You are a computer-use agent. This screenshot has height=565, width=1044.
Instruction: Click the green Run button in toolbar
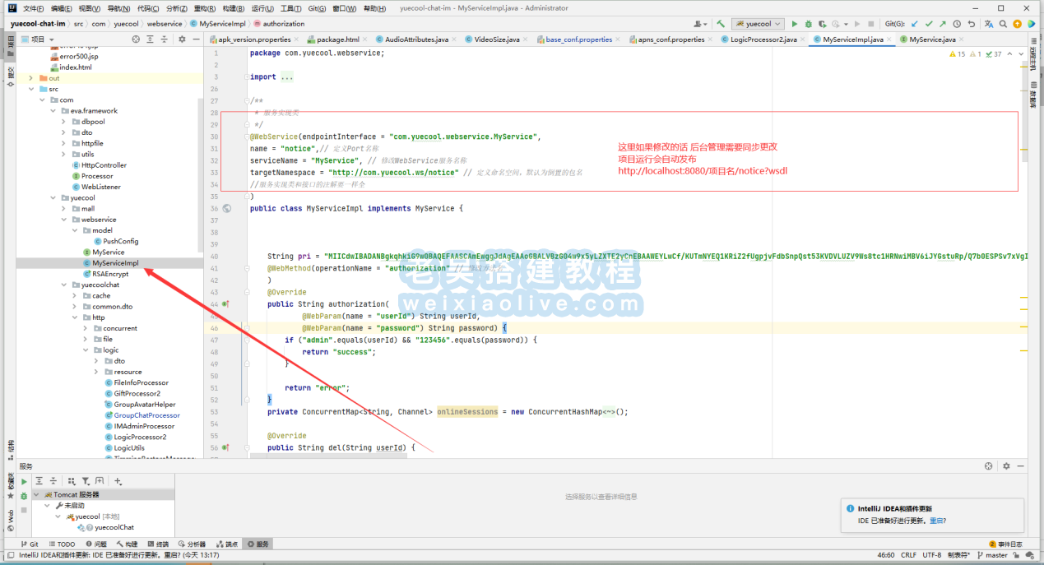(x=794, y=24)
